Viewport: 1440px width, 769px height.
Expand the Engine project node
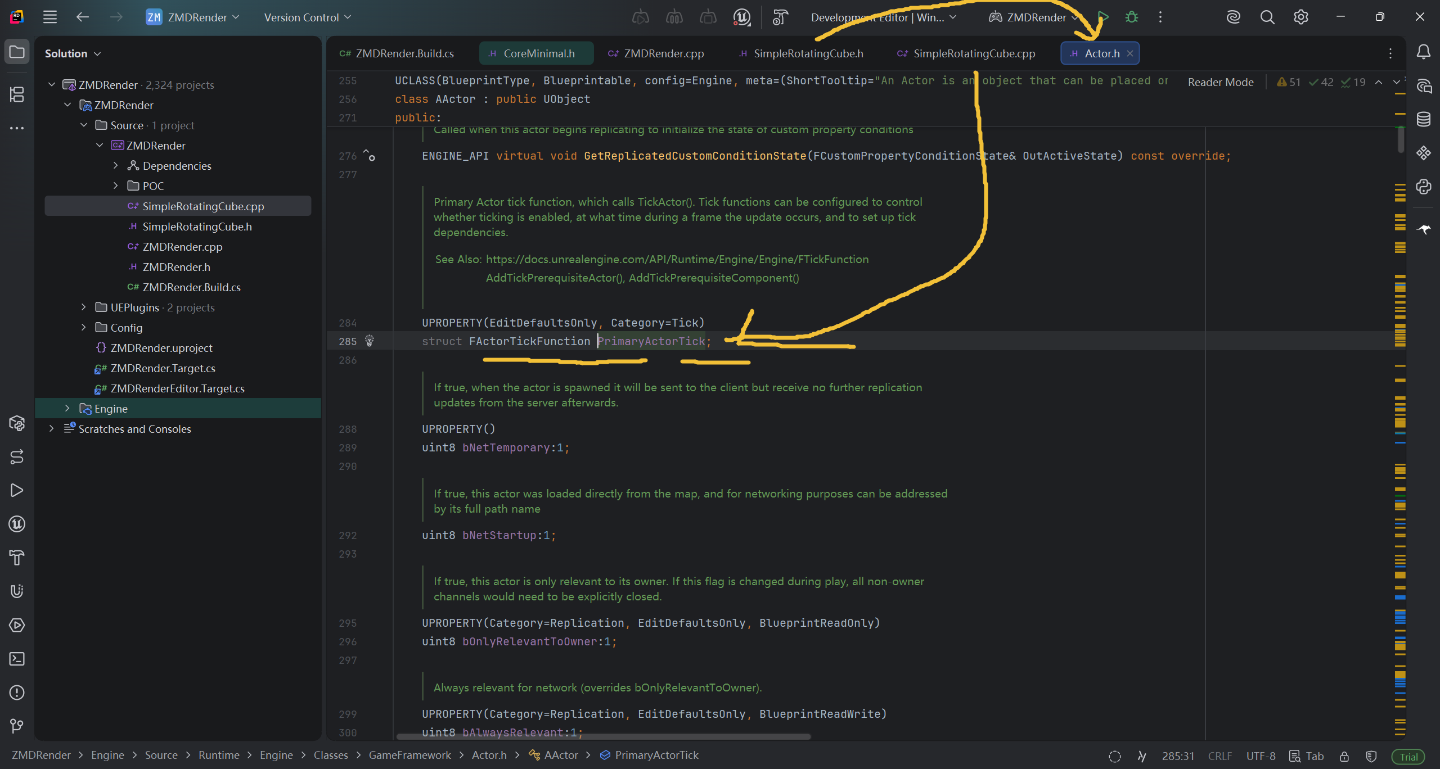(x=67, y=409)
